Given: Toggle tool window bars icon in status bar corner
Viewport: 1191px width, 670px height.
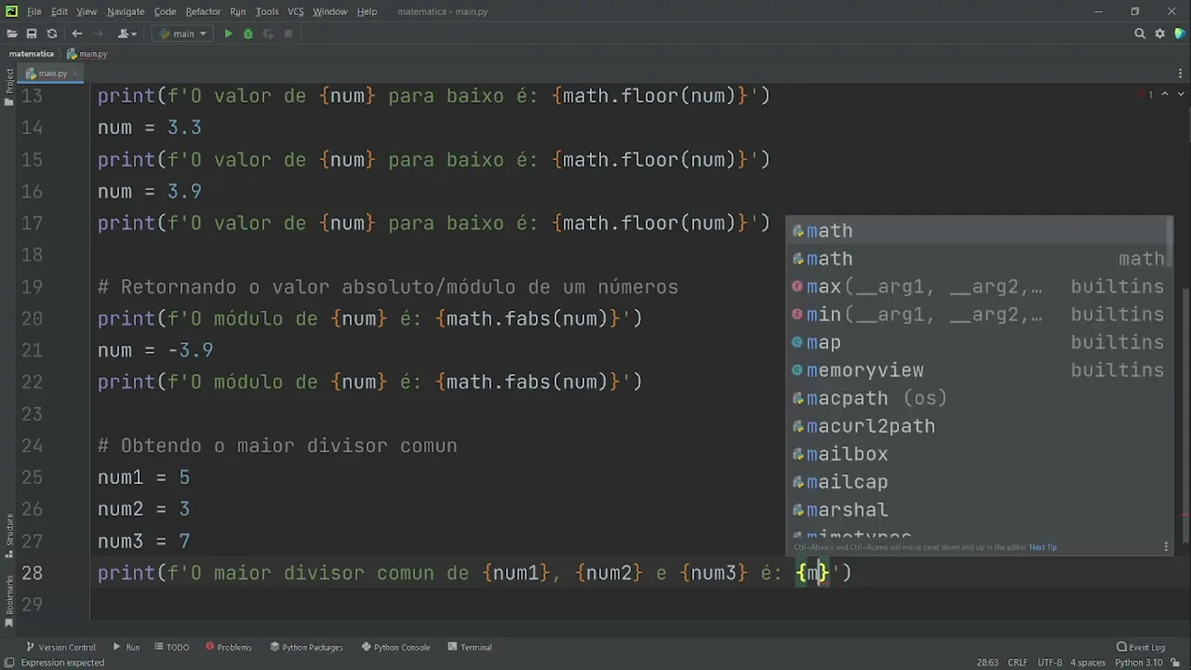Looking at the screenshot, I should (8, 663).
